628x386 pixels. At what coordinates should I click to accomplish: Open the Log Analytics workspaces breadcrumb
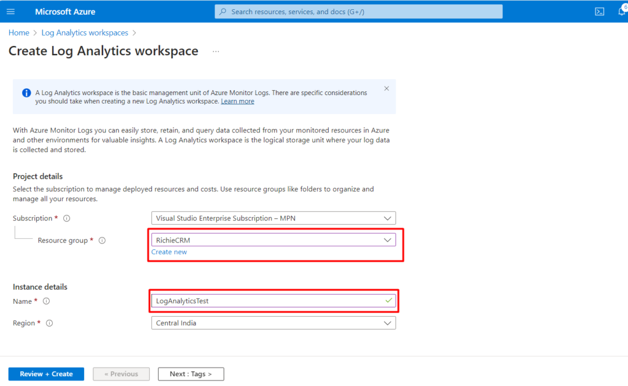85,33
